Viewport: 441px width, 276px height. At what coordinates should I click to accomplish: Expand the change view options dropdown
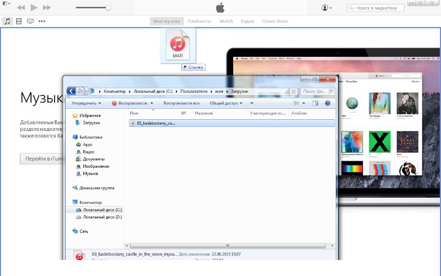tap(304, 103)
